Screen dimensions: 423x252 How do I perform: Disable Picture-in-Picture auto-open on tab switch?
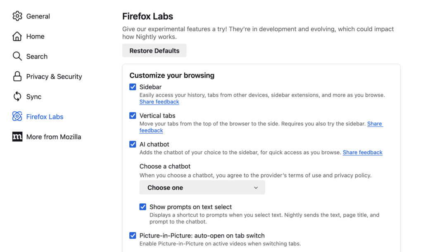click(133, 236)
